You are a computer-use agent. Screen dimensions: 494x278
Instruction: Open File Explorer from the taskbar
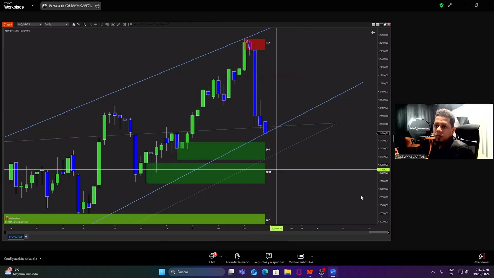[288, 272]
